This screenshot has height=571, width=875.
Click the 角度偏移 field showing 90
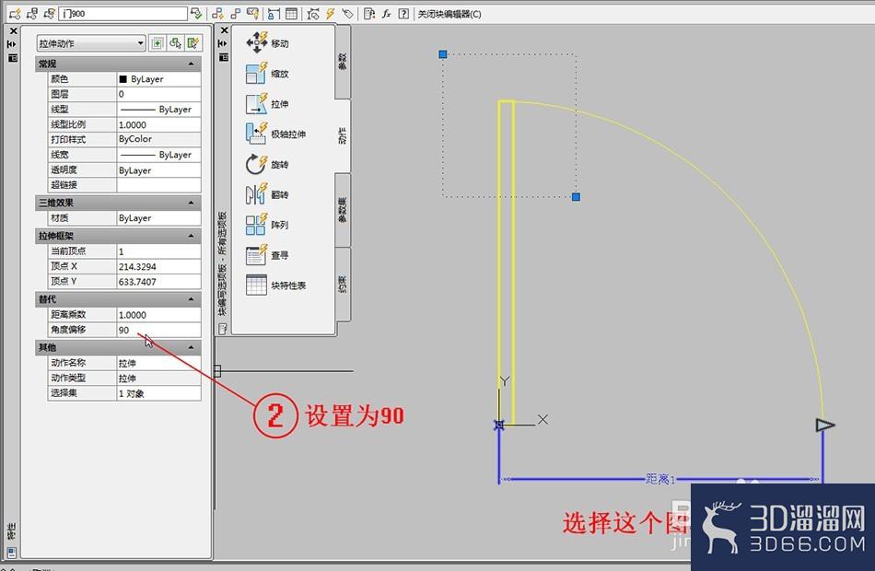point(158,330)
